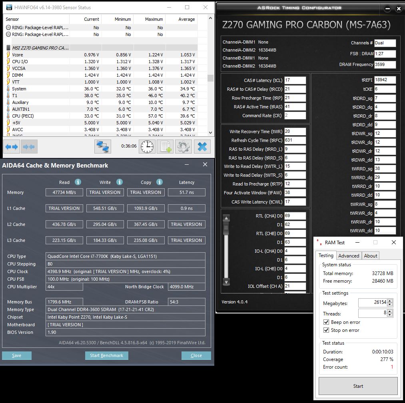The height and width of the screenshot is (403, 405).
Task: Click the ASRock timing list scroll down arrow
Action: click(226, 282)
